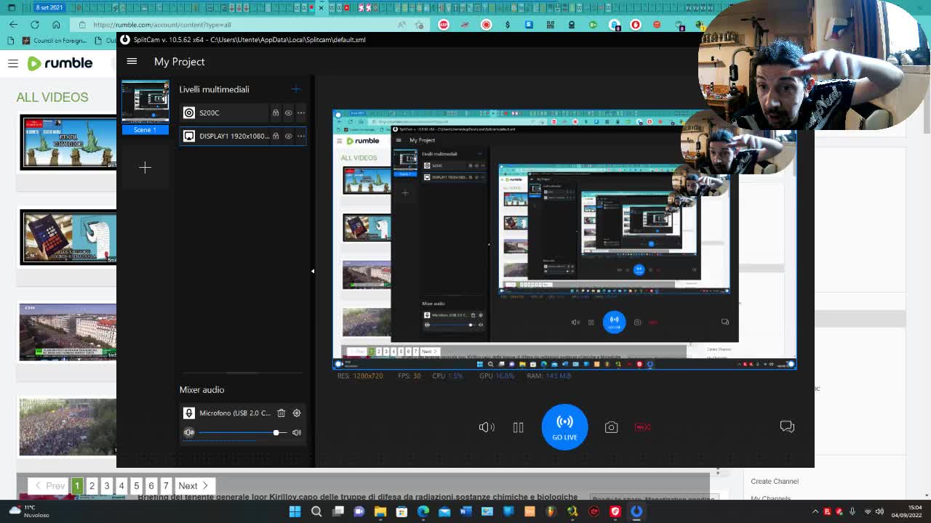
Task: Click the microphone max volume speaker icon
Action: coord(297,432)
